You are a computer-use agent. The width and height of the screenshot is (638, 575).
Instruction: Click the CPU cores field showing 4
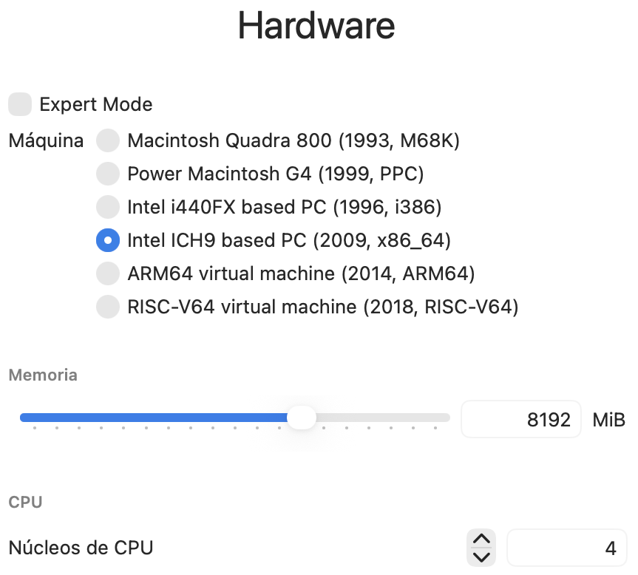coord(566,548)
